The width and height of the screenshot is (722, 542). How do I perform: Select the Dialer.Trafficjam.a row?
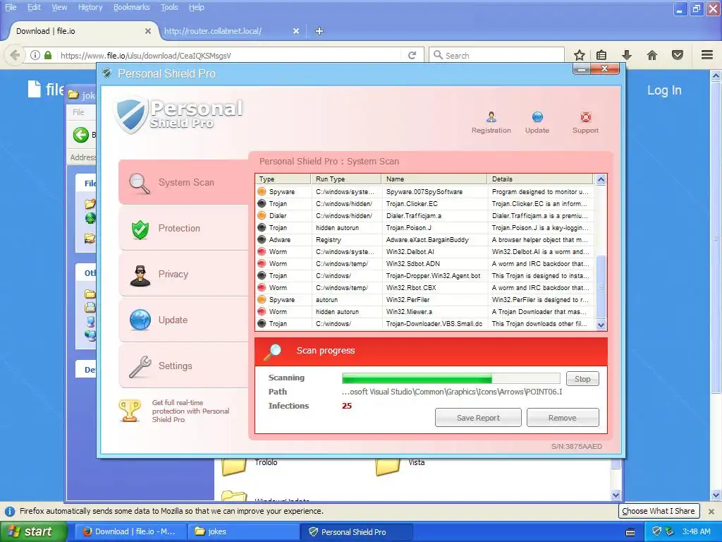(x=425, y=216)
